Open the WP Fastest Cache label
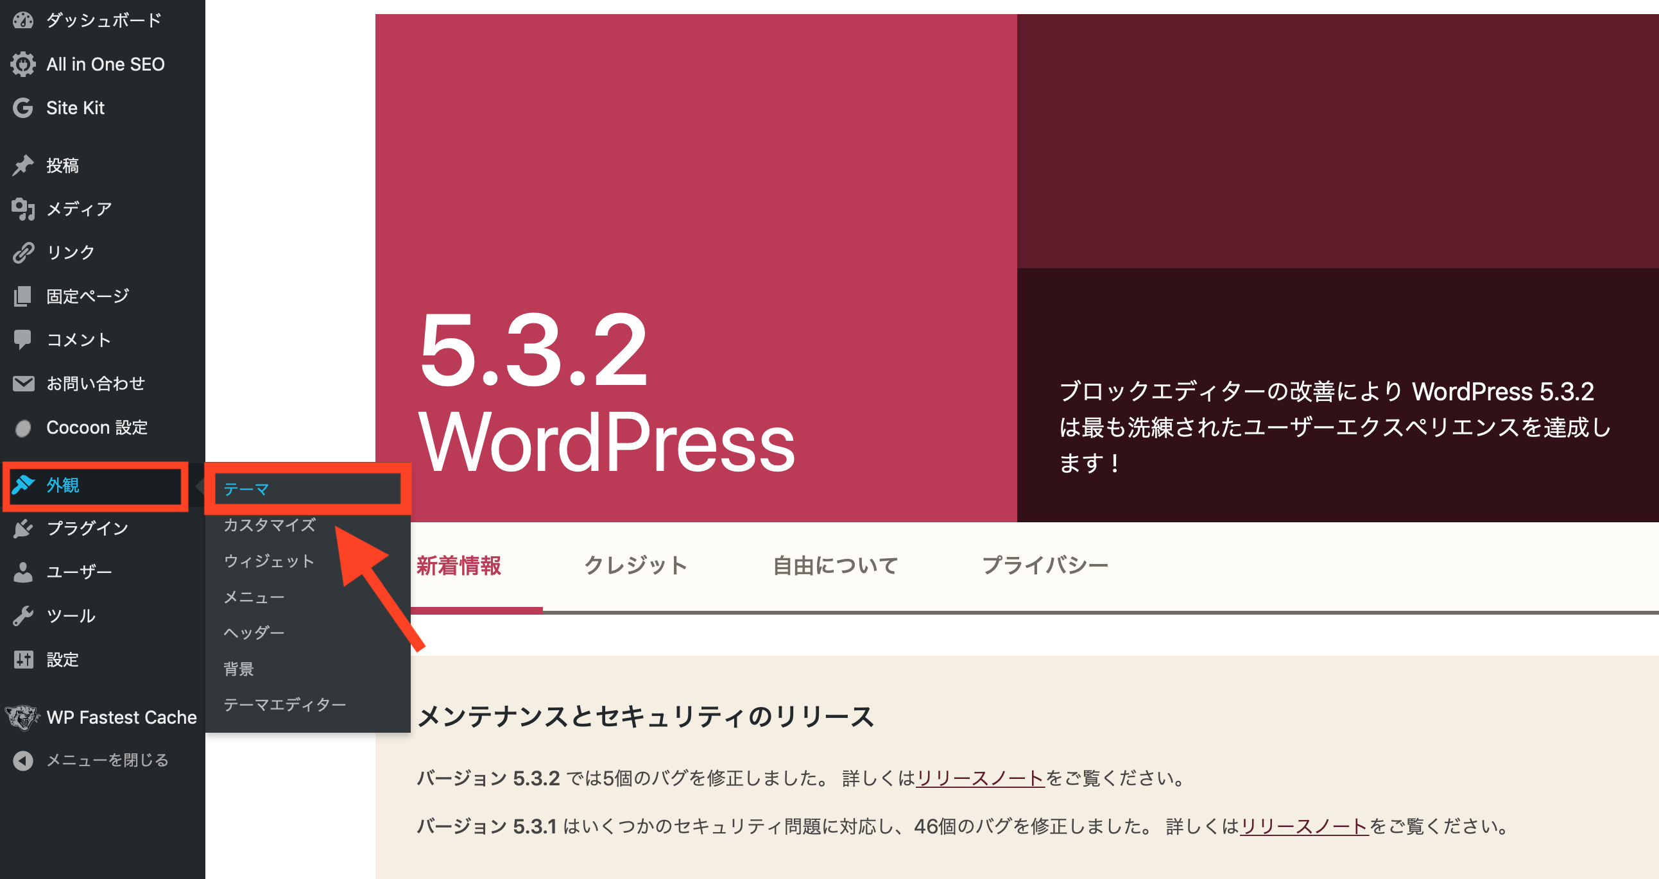Screen dimensions: 1659x879 tap(122, 717)
